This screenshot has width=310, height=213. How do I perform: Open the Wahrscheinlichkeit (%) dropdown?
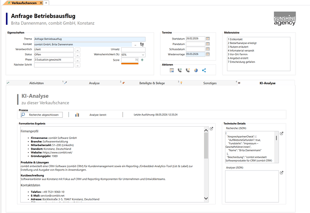(143, 55)
